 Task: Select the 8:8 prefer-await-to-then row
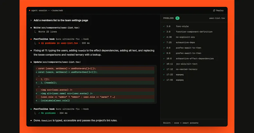(194, 48)
